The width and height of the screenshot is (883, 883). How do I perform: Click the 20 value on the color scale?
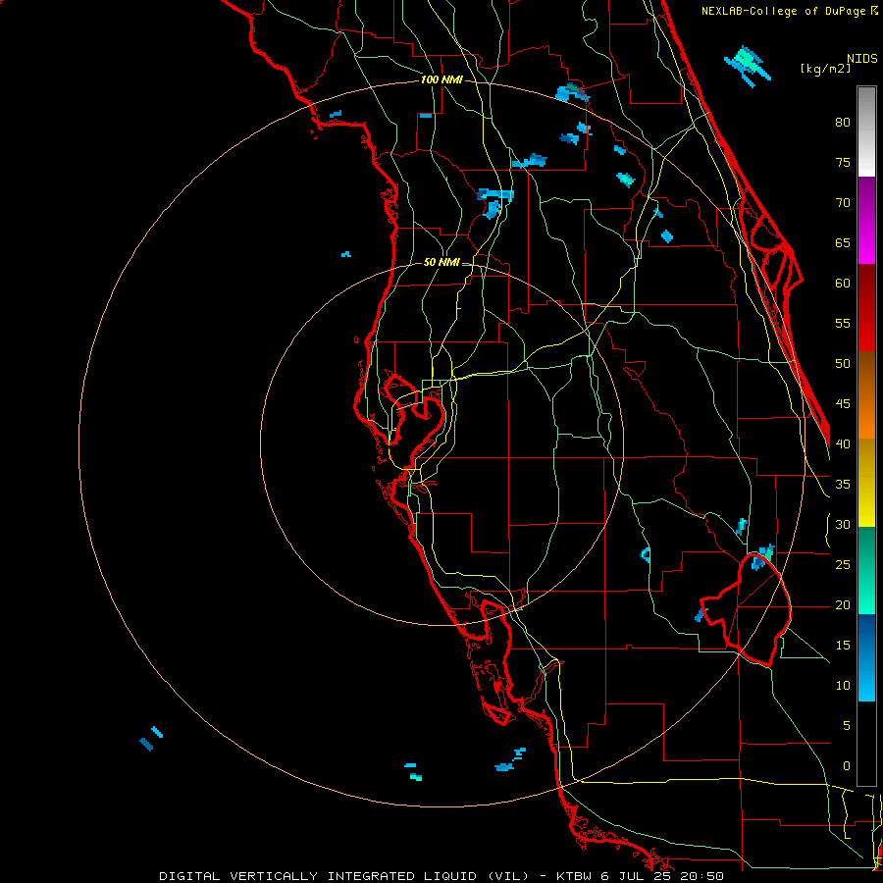[843, 604]
